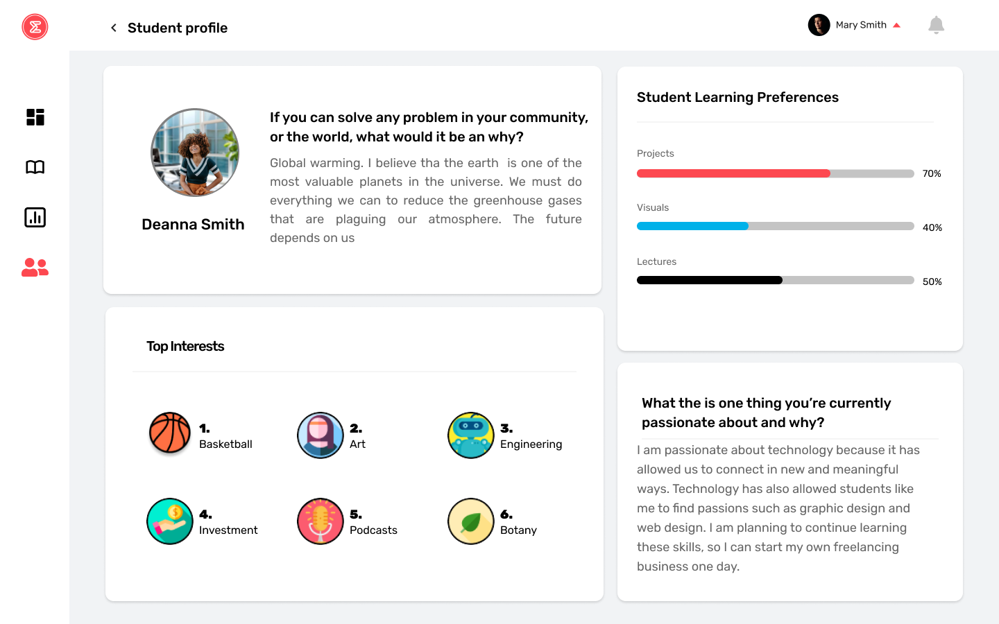This screenshot has width=999, height=624.
Task: Click the Investment money icon
Action: tap(170, 521)
